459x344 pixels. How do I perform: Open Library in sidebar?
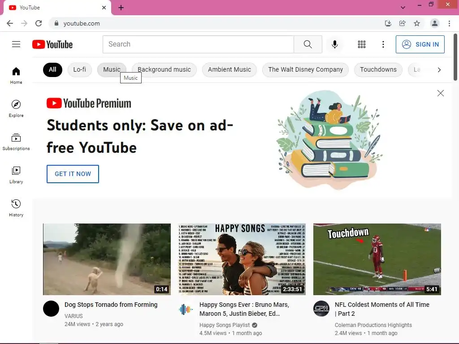click(16, 175)
